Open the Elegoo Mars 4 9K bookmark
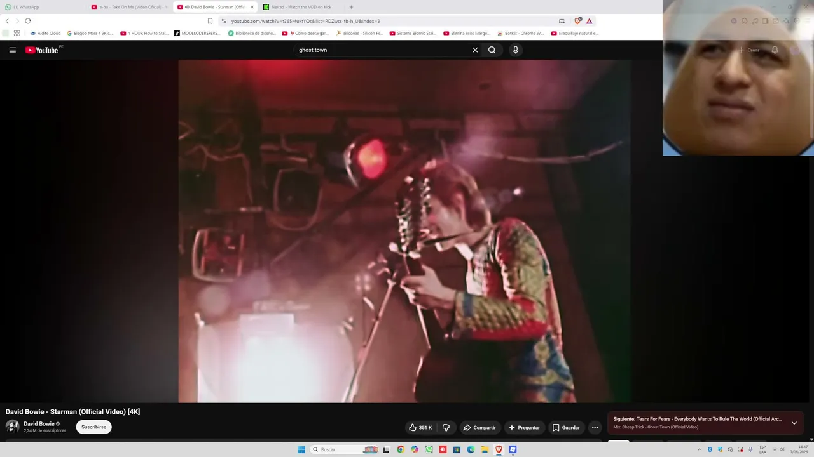Screen dimensions: 814x457 (90, 33)
